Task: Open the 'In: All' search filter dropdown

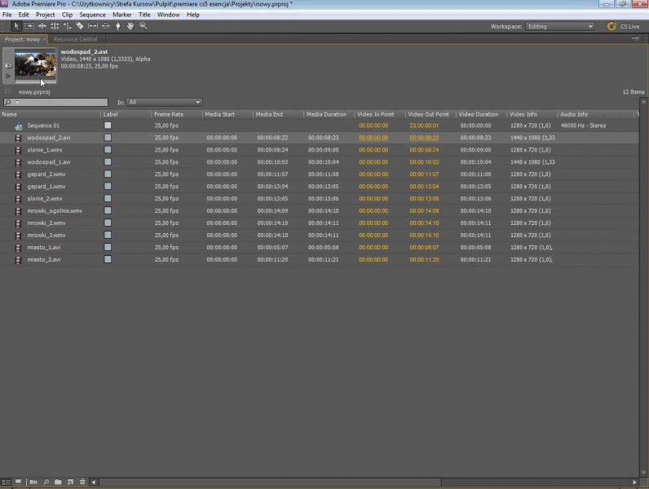Action: coord(163,102)
